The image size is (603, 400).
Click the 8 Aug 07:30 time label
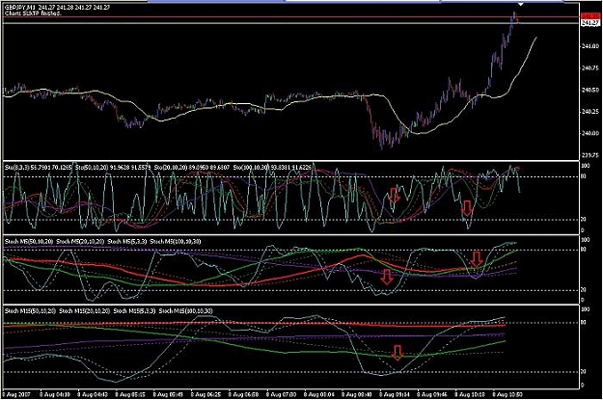click(x=283, y=394)
